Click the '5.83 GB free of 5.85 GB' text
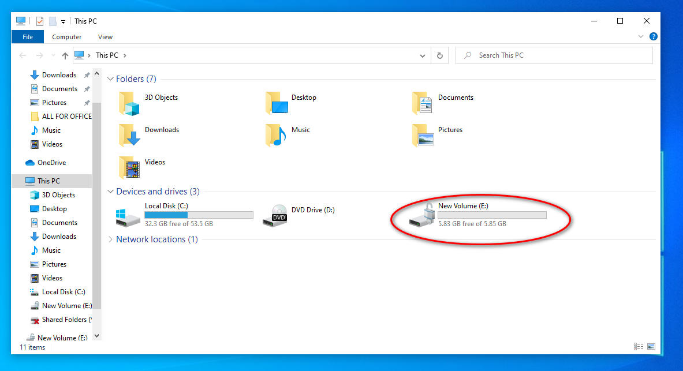Screen dimensions: 683x371 point(472,224)
